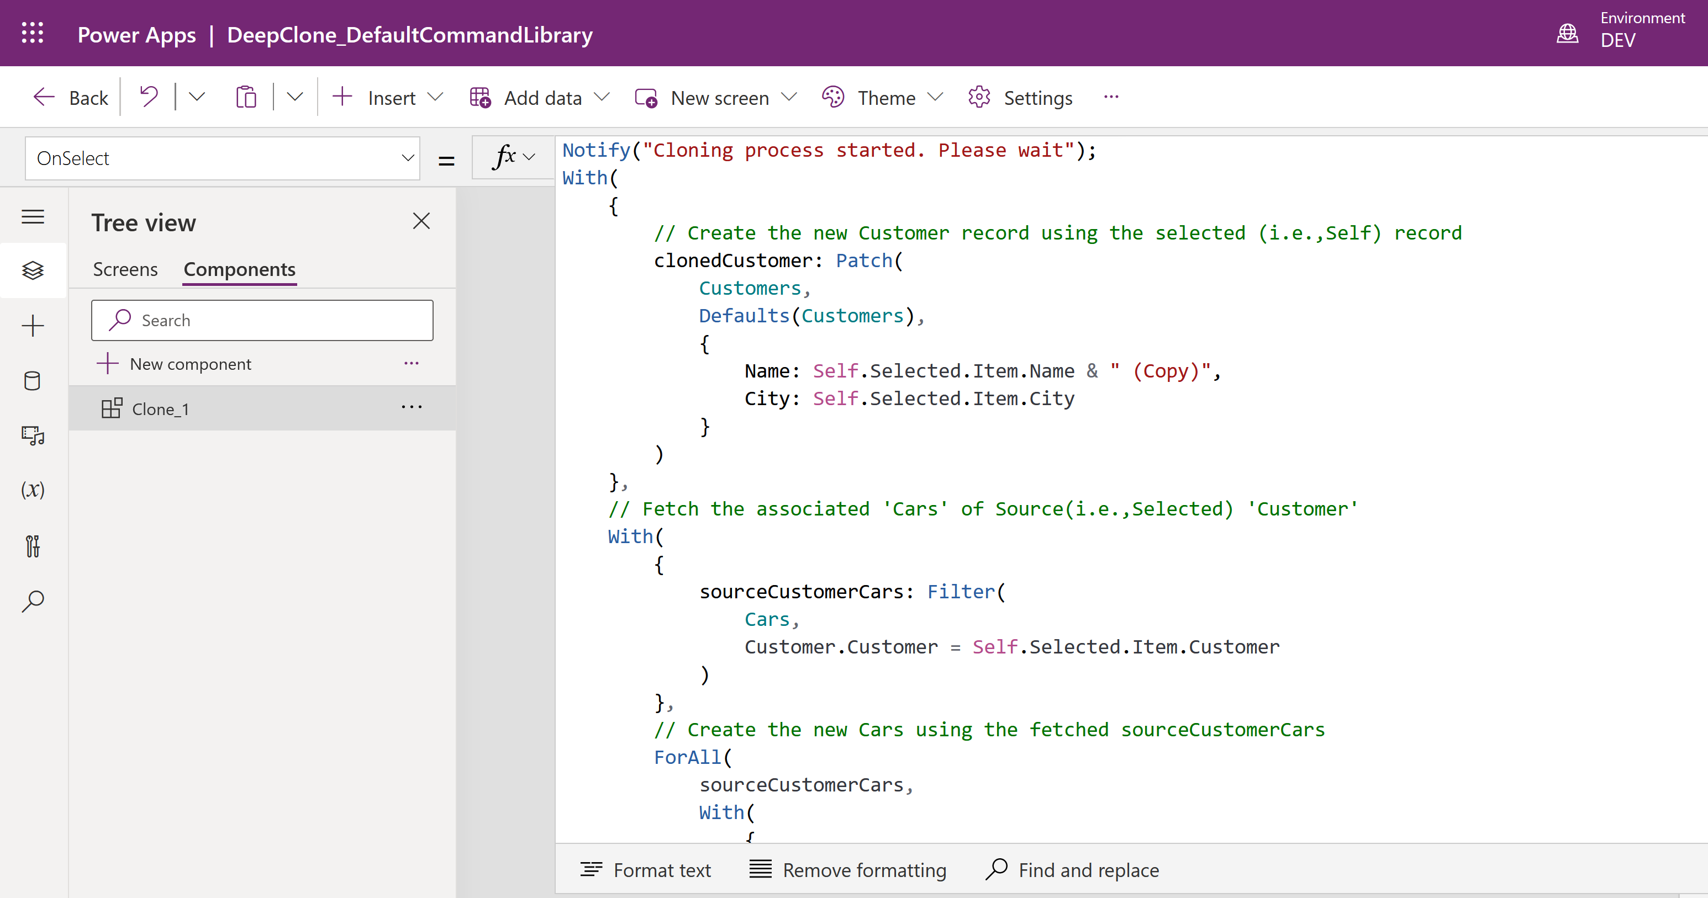This screenshot has height=898, width=1708.
Task: Click the Environment globe icon
Action: (1568, 33)
